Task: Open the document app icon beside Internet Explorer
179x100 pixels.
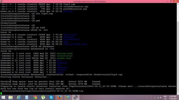Action: 27,97
